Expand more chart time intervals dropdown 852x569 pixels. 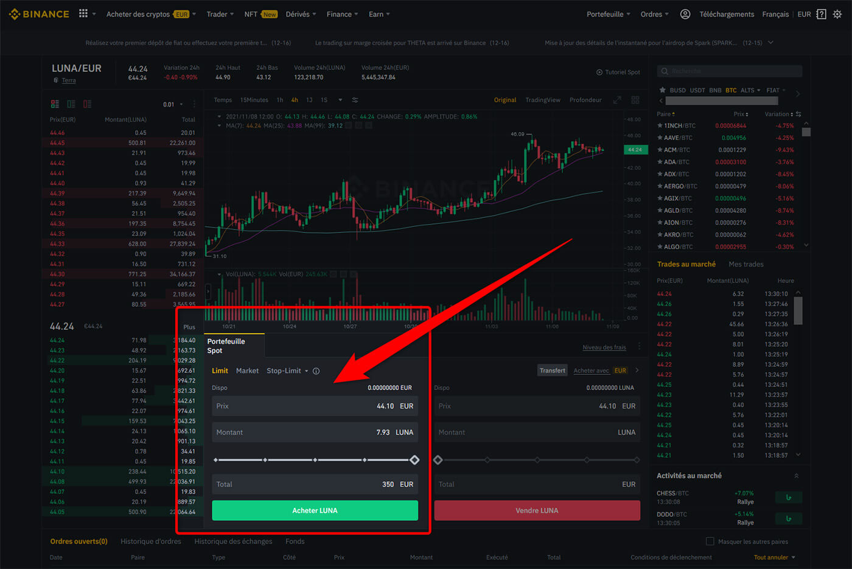(340, 100)
